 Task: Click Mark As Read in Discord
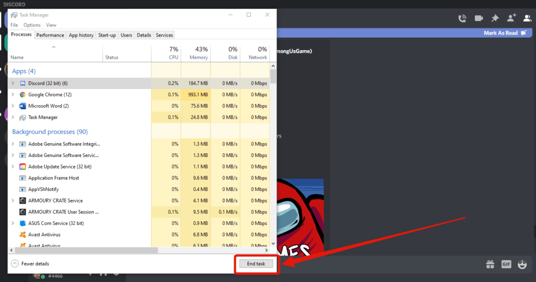(505, 33)
